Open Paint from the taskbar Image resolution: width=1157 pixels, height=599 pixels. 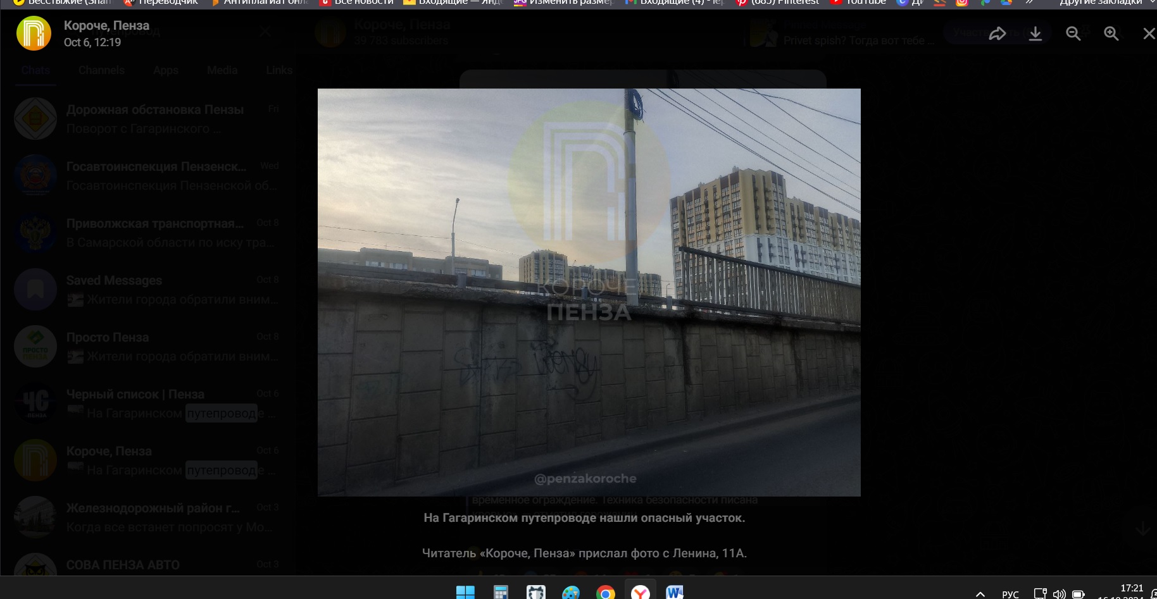[x=571, y=592]
